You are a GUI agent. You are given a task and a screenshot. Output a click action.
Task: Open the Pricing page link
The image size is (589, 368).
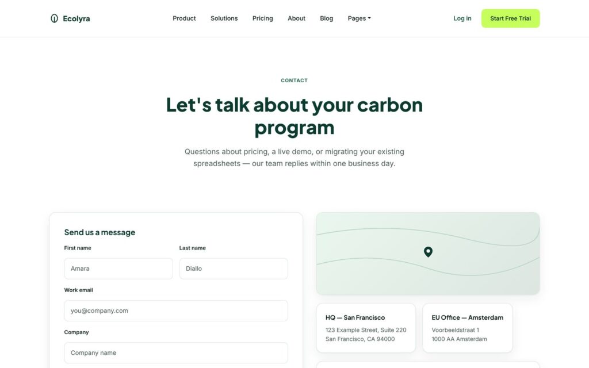[262, 18]
